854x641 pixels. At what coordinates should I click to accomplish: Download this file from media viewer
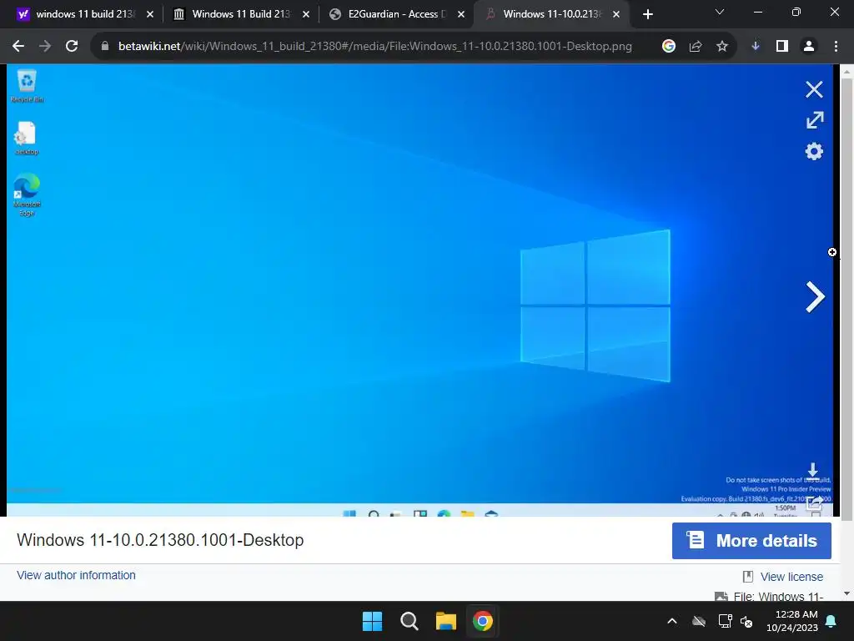click(x=812, y=471)
